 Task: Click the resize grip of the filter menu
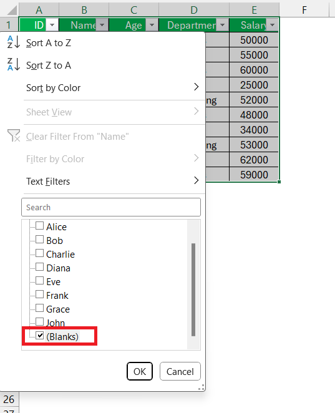click(x=201, y=387)
